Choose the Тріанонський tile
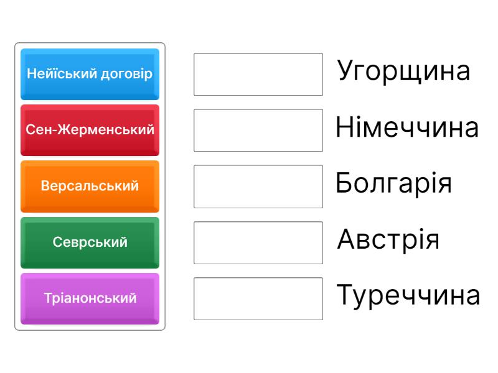 point(90,298)
